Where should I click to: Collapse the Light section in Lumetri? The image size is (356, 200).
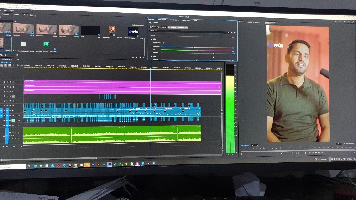[151, 56]
